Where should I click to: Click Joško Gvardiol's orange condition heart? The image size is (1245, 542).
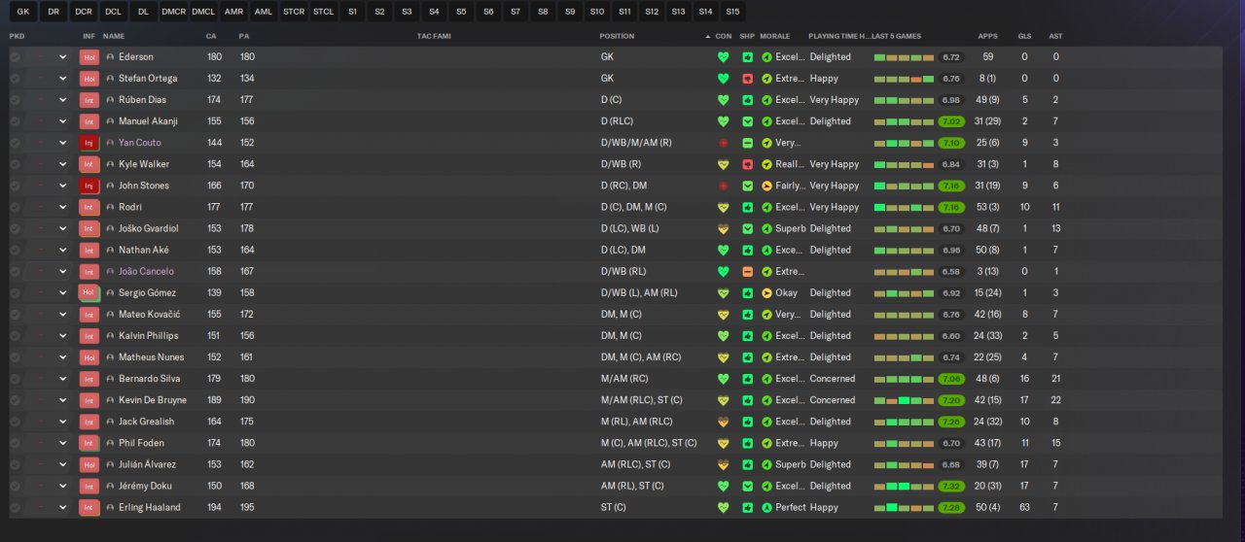point(723,228)
